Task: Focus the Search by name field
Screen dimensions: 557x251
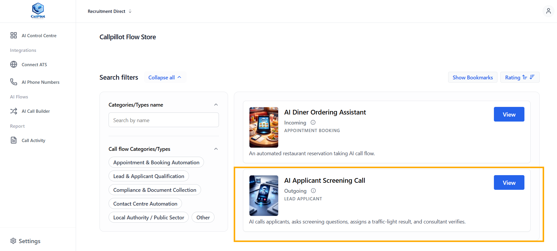Action: click(163, 120)
